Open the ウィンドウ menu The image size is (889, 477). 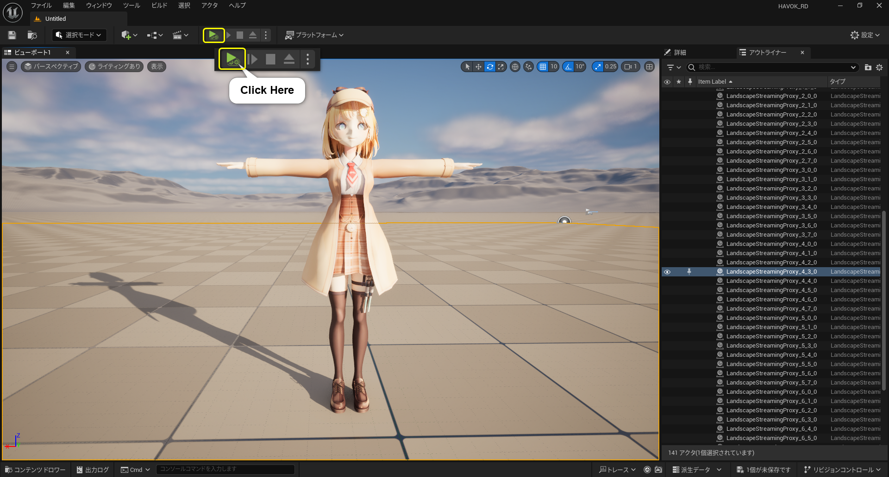(x=99, y=6)
